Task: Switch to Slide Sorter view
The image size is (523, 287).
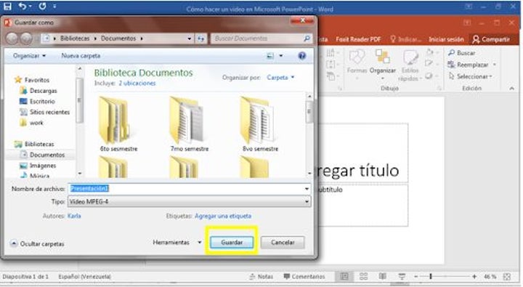Action: [364, 276]
